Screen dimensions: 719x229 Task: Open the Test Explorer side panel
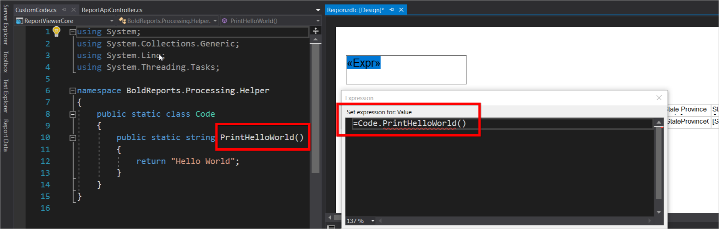[6, 96]
